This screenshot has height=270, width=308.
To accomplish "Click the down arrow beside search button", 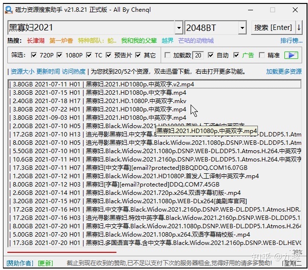I will (x=299, y=27).
